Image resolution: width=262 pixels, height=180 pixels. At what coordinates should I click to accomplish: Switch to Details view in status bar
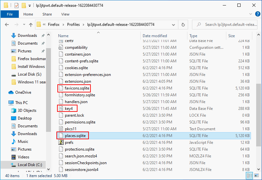coord(249,175)
